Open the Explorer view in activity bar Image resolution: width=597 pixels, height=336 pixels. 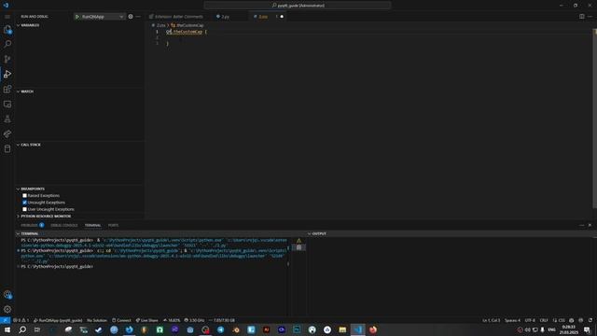[x=7, y=29]
